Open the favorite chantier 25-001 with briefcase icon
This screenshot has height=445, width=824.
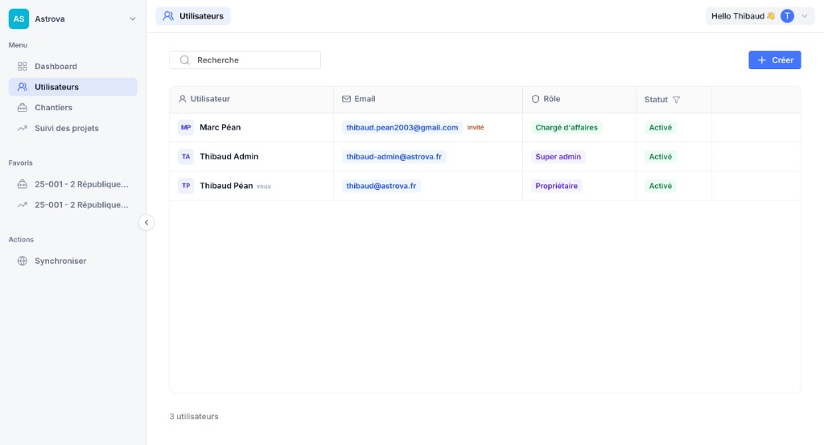(x=72, y=184)
